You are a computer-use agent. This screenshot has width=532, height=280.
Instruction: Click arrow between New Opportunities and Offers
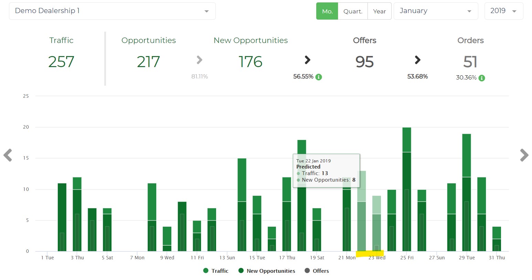pyautogui.click(x=307, y=60)
